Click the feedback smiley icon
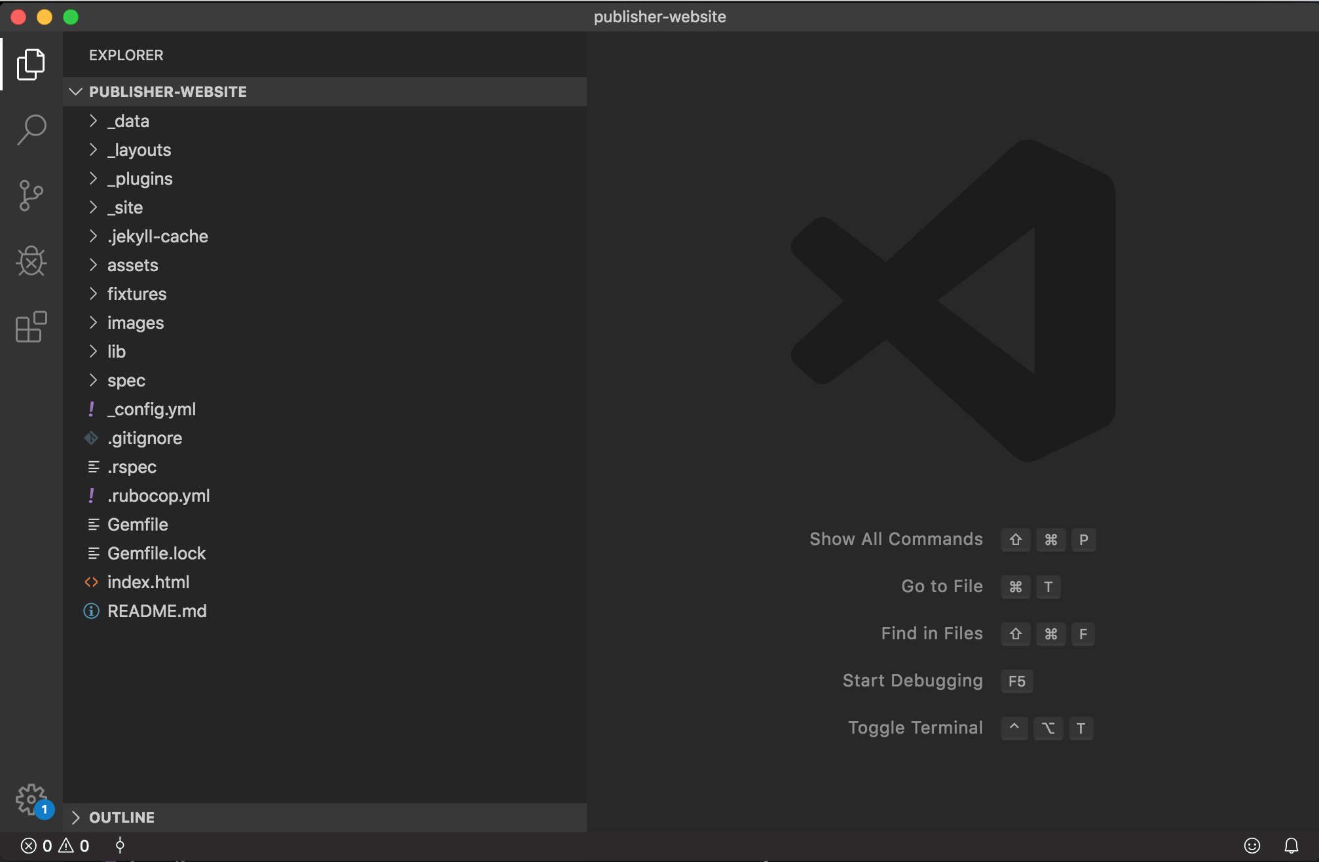The height and width of the screenshot is (862, 1319). [x=1252, y=846]
